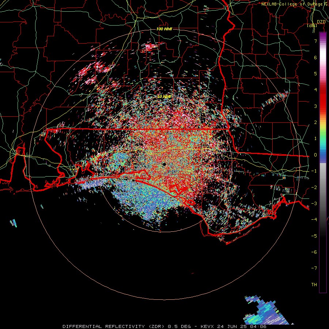
Task: Click the "50 NMI" range ring label
Action: pos(164,97)
